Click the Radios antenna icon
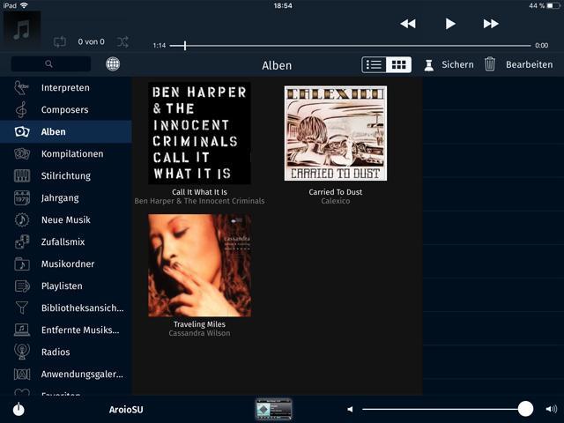564x423 pixels. (x=22, y=352)
